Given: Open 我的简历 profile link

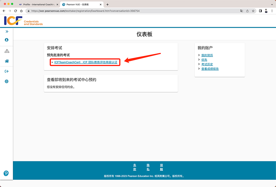Looking at the screenshot, I should pos(207,56).
